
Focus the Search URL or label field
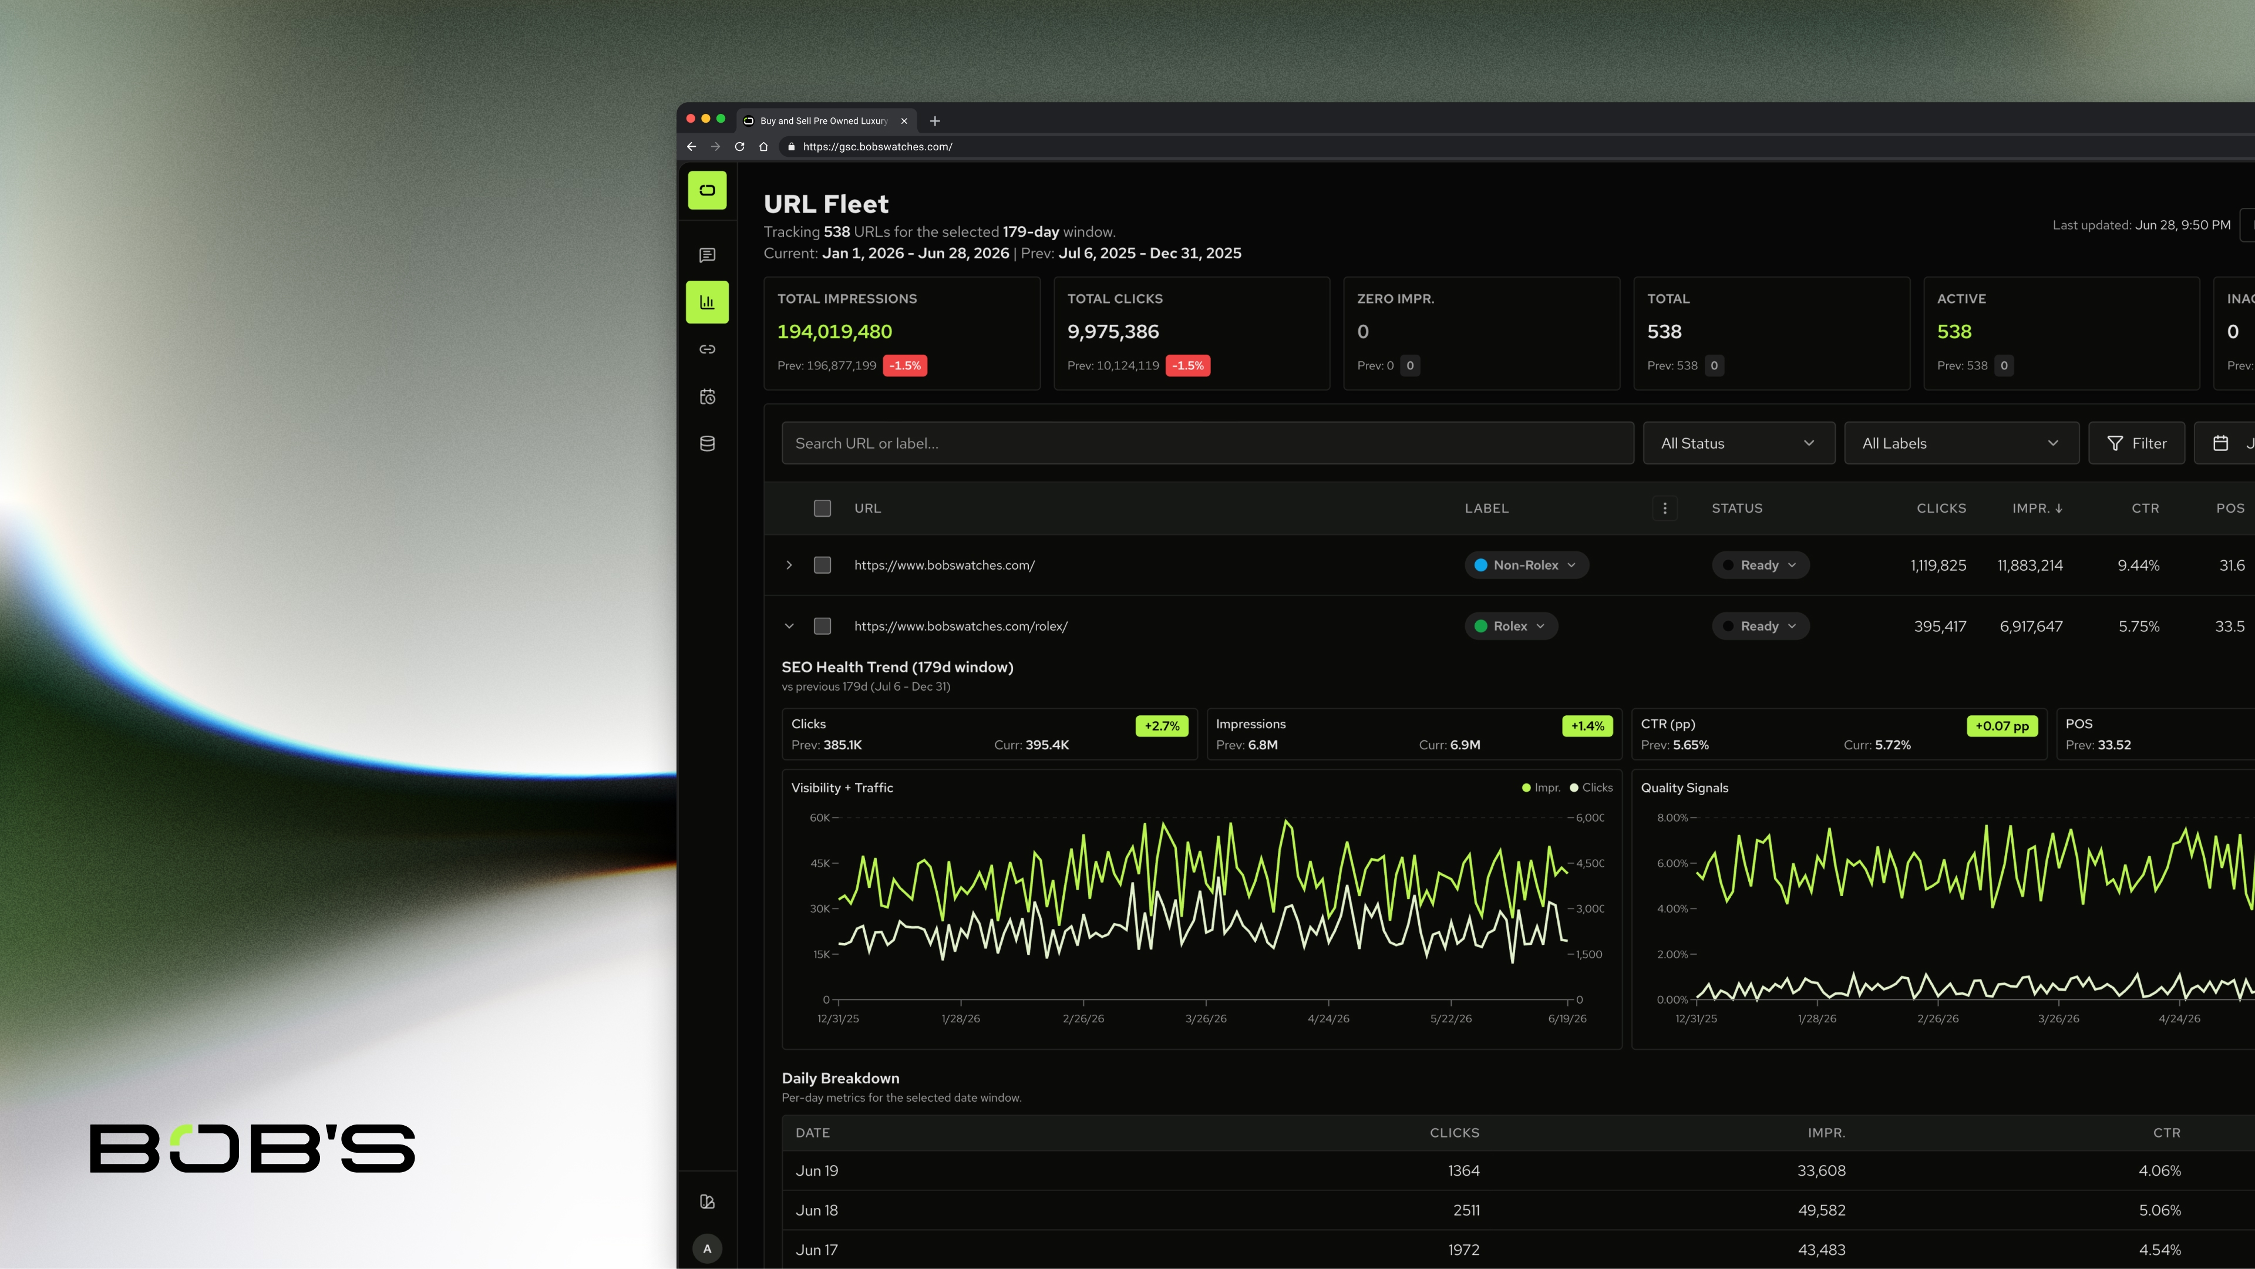1207,444
